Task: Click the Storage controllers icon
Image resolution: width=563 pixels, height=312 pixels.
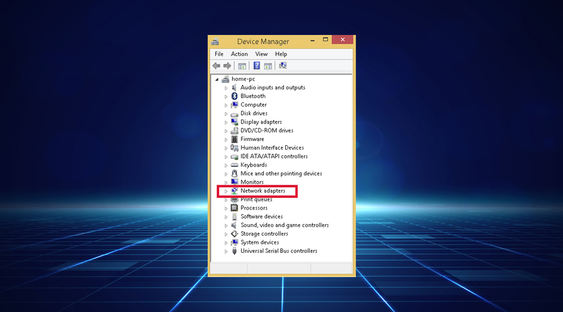Action: click(234, 233)
